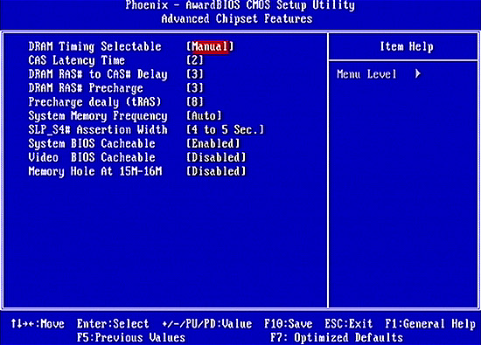Screen dimensions: 481x345
Task: Click F1:General Help in the footer
Action: tap(430, 324)
